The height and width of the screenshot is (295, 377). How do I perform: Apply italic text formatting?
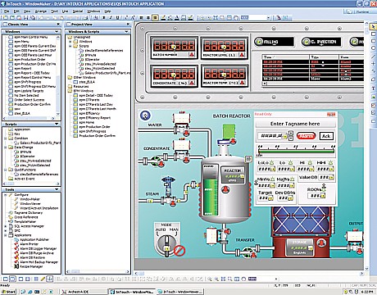click(x=111, y=18)
